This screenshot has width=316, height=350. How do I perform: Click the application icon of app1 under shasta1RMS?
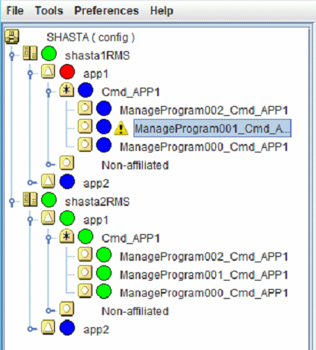(x=48, y=72)
